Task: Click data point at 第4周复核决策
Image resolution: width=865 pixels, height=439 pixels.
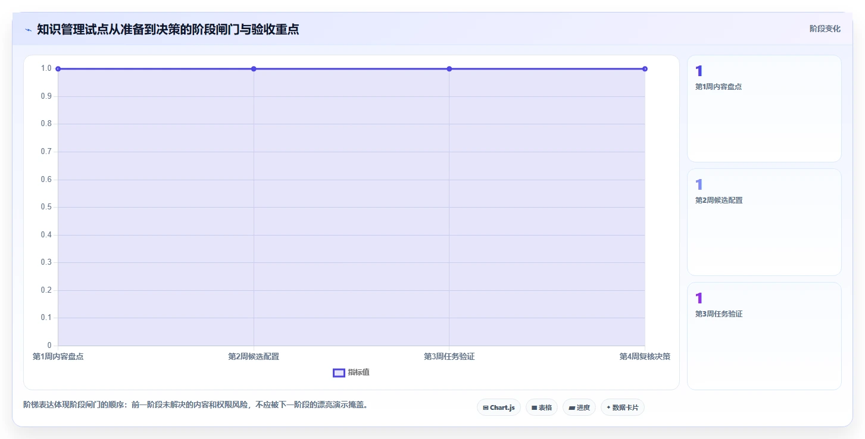Action: click(x=645, y=69)
